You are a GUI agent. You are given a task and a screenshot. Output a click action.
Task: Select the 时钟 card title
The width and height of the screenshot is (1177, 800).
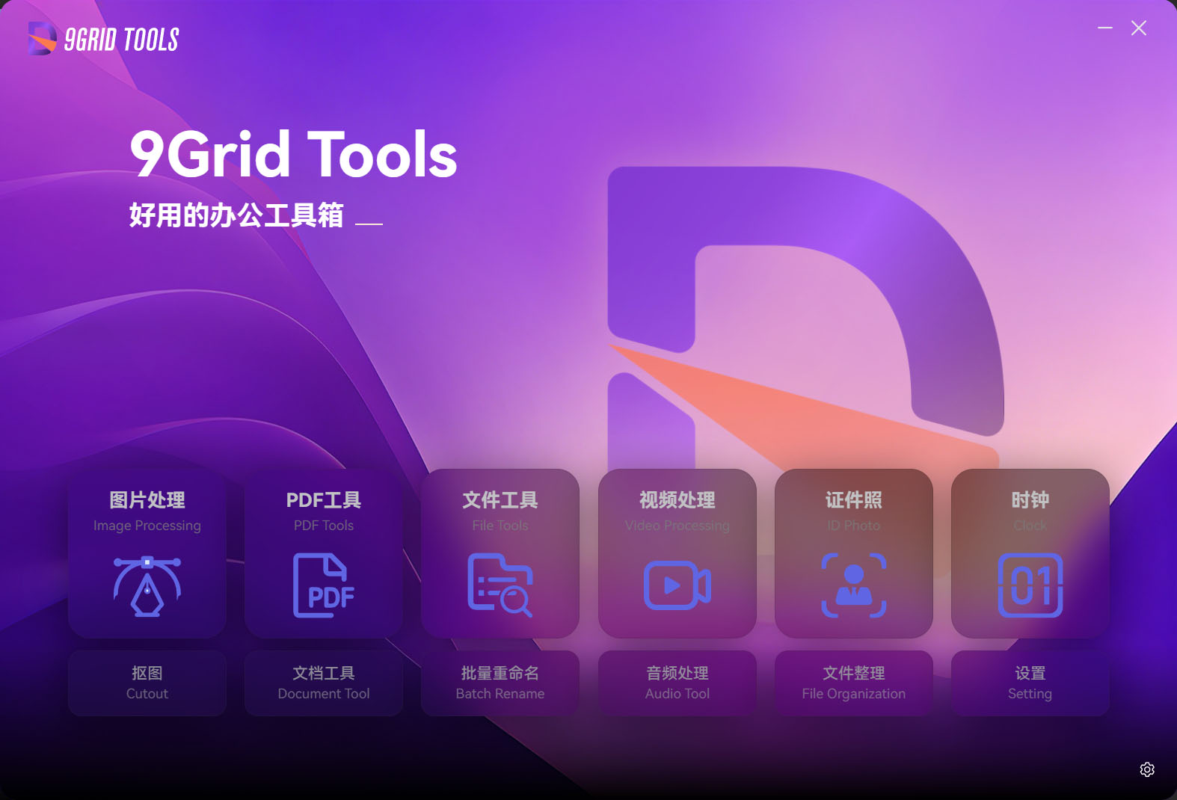1030,500
